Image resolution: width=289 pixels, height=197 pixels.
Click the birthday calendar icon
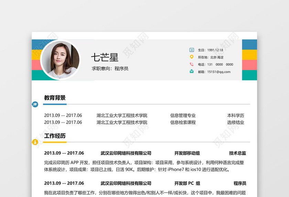click(192, 50)
